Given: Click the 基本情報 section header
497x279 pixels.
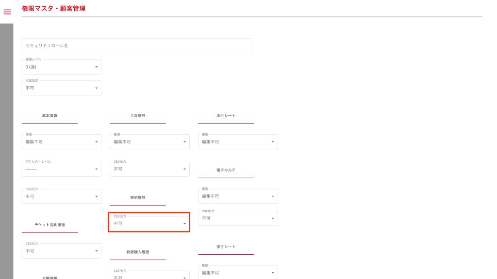Looking at the screenshot, I should [x=50, y=116].
